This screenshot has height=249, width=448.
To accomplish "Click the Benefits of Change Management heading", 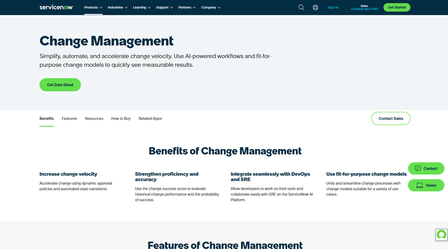I will 225,151.
